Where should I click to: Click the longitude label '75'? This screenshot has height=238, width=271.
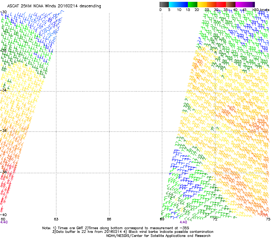tap(268, 219)
